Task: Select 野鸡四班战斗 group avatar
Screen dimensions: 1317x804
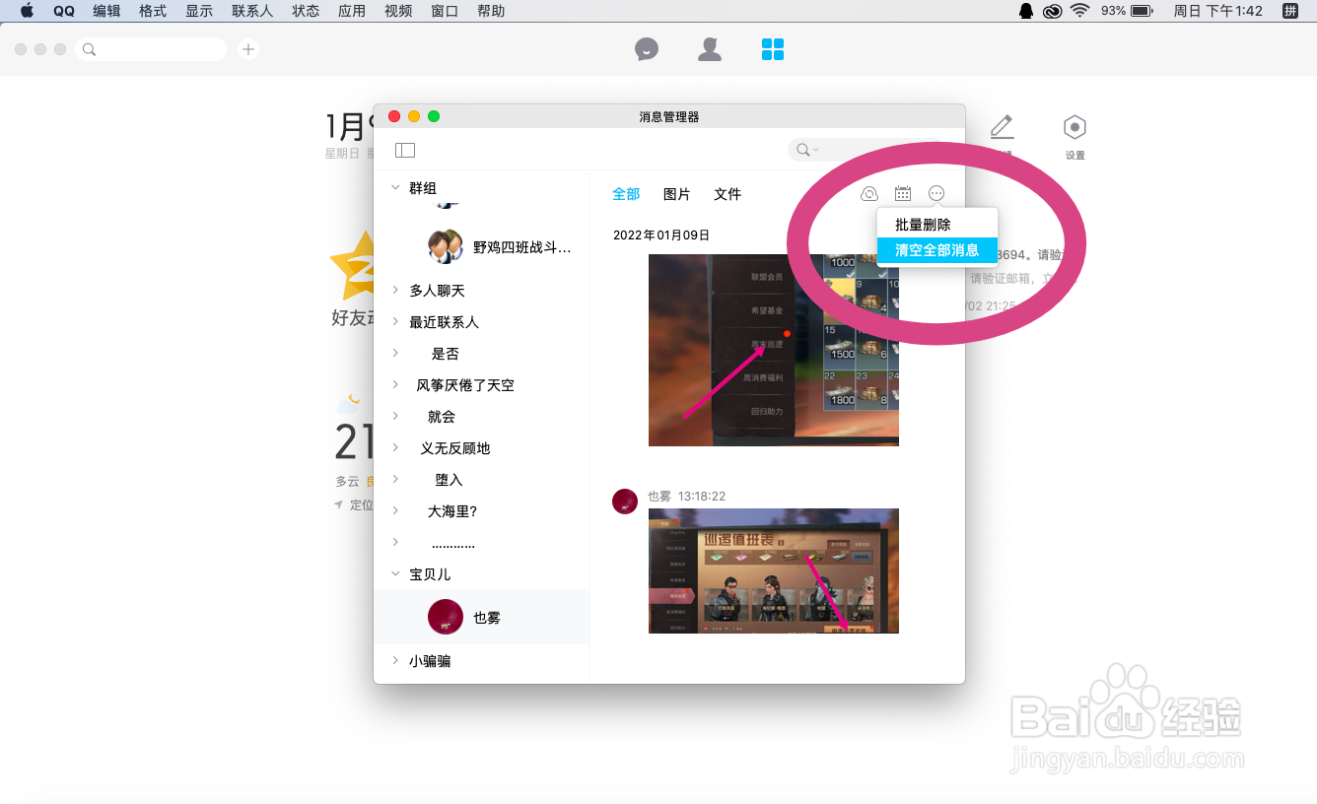Action: point(446,246)
